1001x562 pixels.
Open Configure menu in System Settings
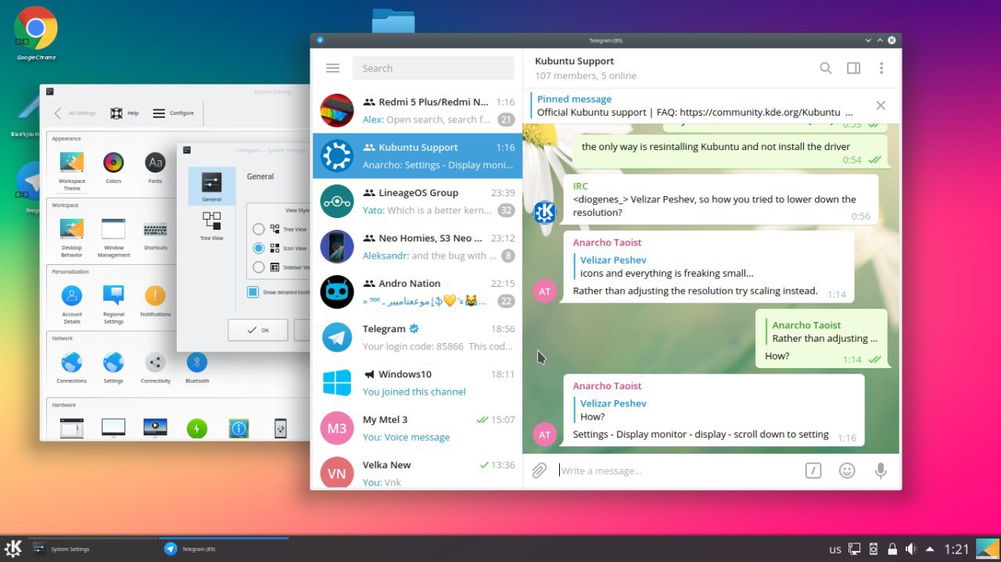point(173,113)
